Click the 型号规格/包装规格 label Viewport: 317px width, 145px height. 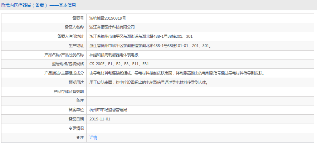[x=68, y=64]
